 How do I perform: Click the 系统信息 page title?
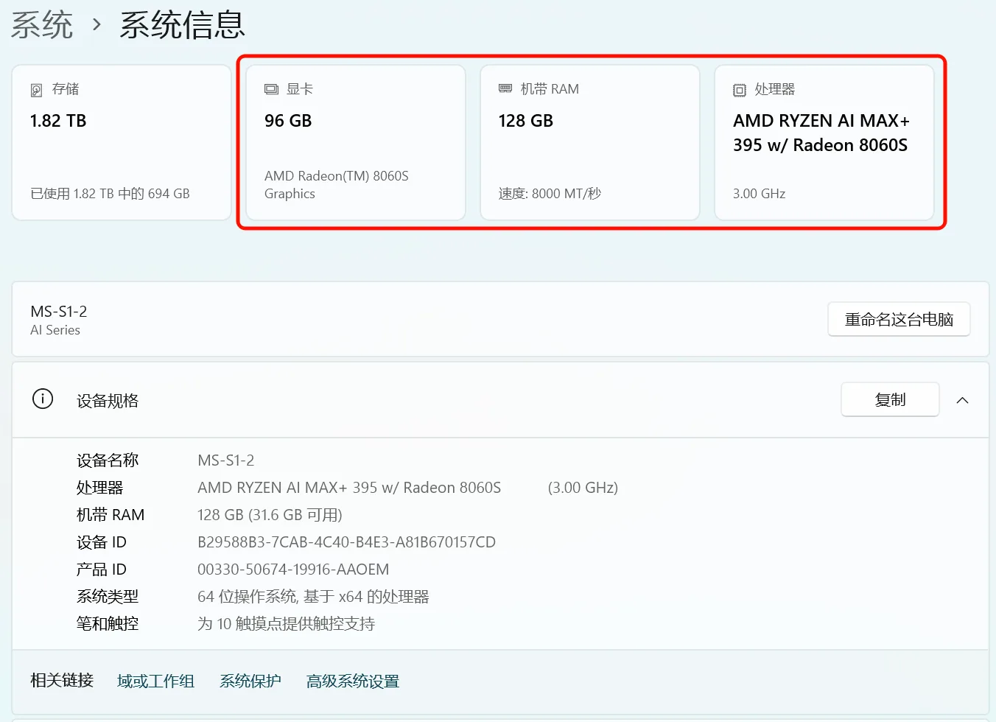[182, 26]
